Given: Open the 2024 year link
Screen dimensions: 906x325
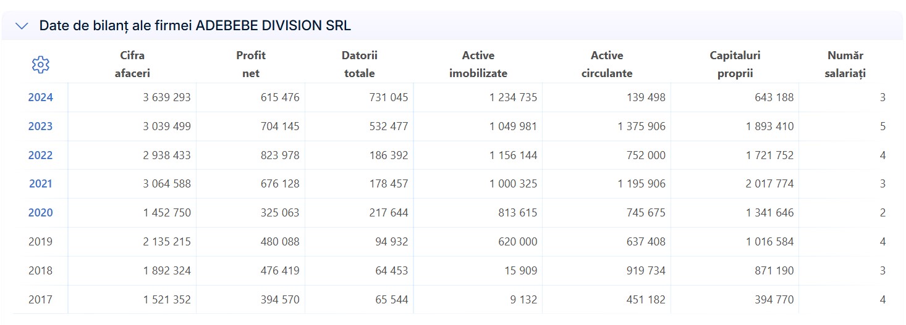Looking at the screenshot, I should pos(41,97).
